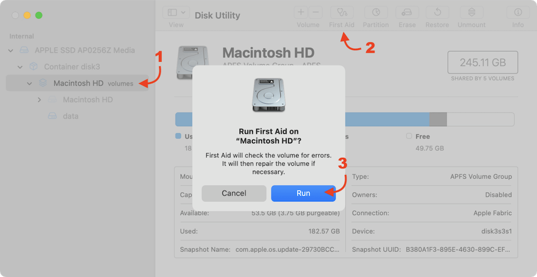Click the 245.11 GB capacity box
Image resolution: width=537 pixels, height=277 pixels.
point(483,62)
